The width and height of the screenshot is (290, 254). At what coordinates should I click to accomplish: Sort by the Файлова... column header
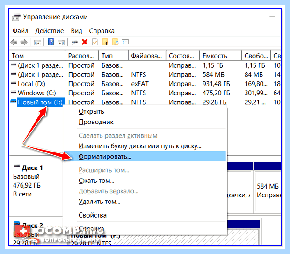pos(147,56)
